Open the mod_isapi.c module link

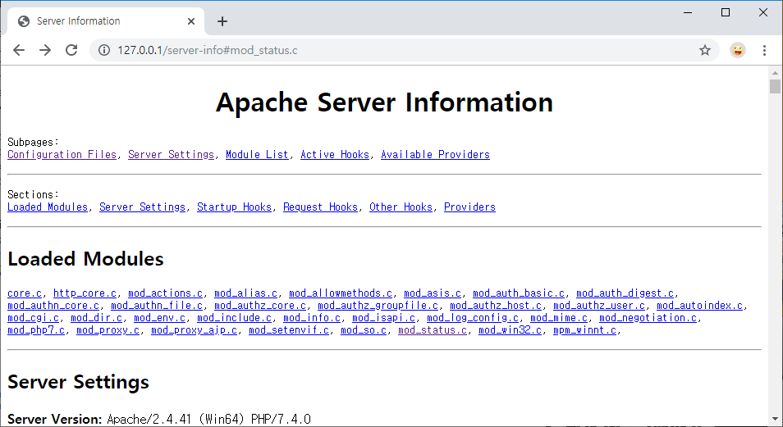[383, 318]
